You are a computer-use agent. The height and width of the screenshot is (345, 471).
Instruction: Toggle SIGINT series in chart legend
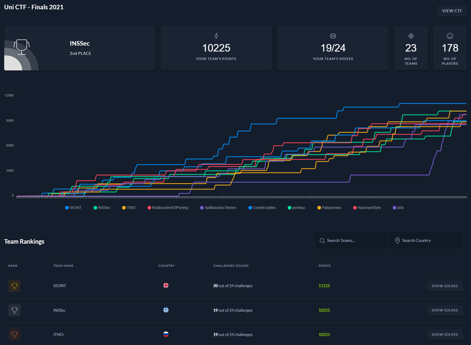pyautogui.click(x=73, y=207)
